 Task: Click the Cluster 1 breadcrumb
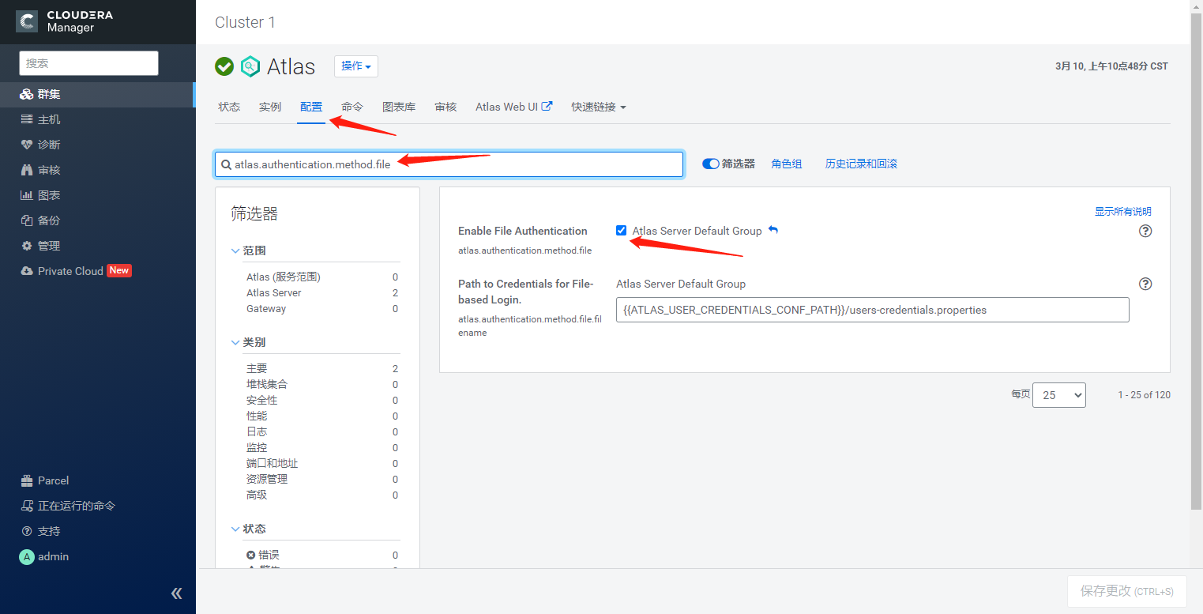(x=246, y=22)
